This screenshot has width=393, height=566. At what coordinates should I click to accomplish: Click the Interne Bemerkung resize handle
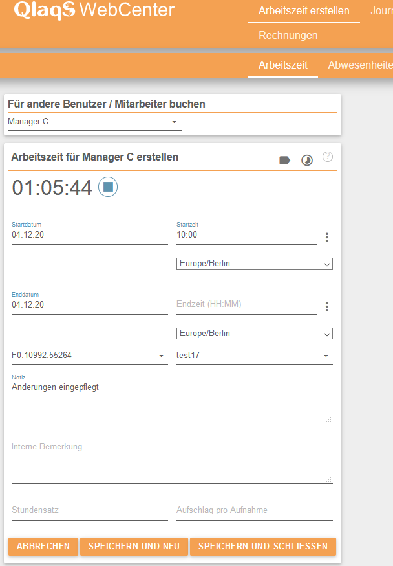point(328,479)
